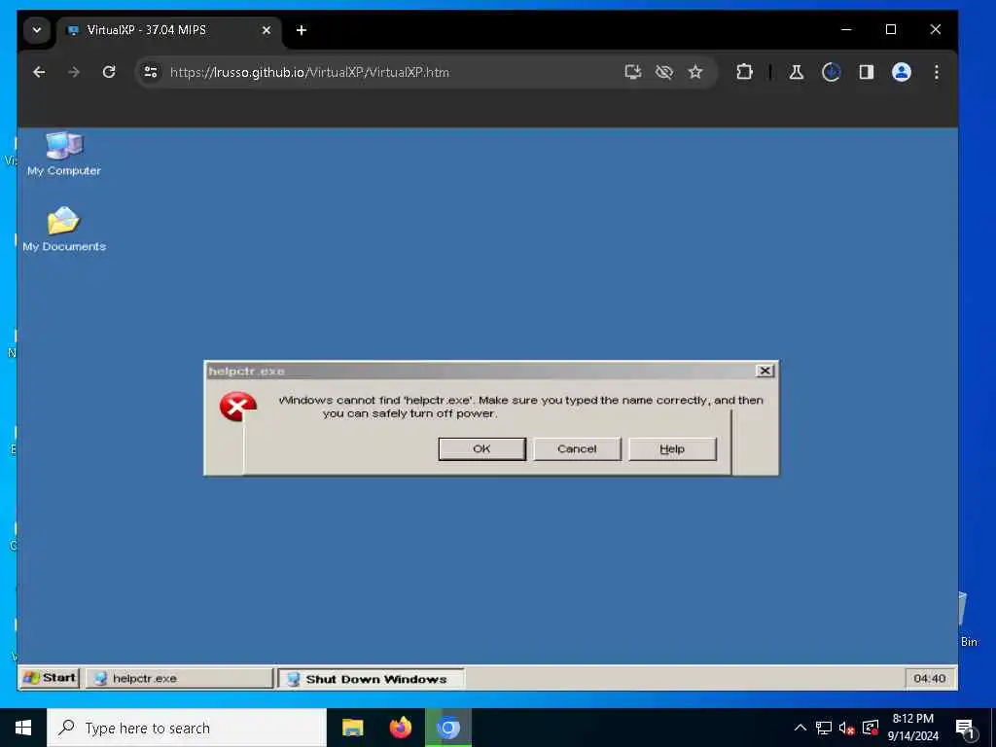Screen dimensions: 996x747
Task: Click the install app icon in address bar
Action: 632,72
